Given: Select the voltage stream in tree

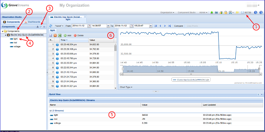Looking at the screenshot, I should click(17, 47).
